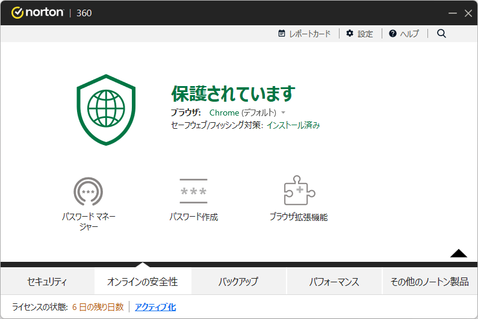478x319 pixels.
Task: Open 設定 settings with the gear
Action: [360, 34]
